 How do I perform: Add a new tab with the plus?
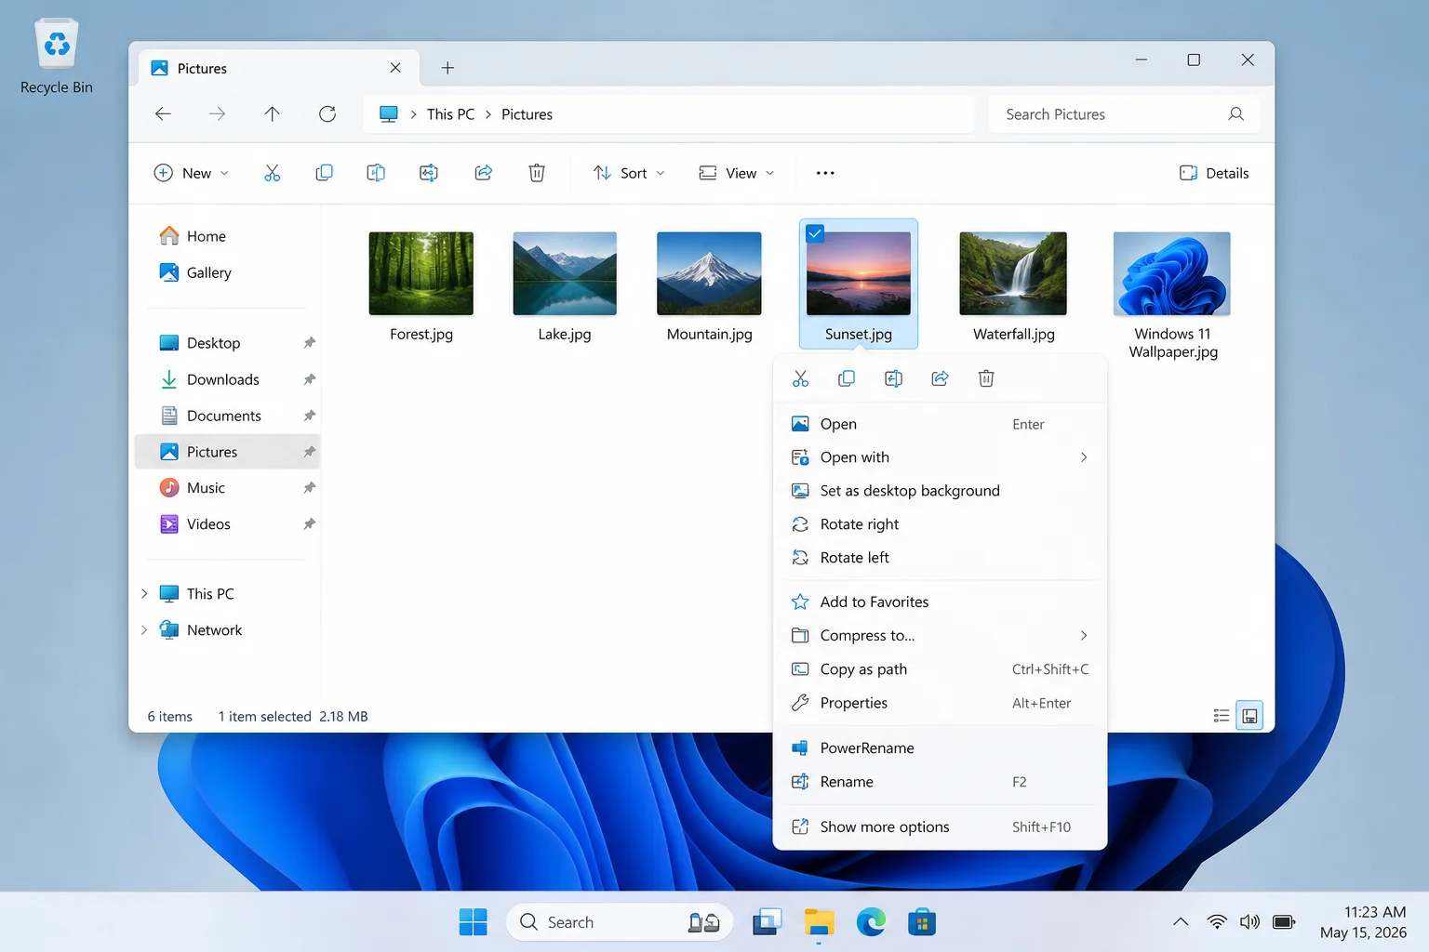(447, 68)
